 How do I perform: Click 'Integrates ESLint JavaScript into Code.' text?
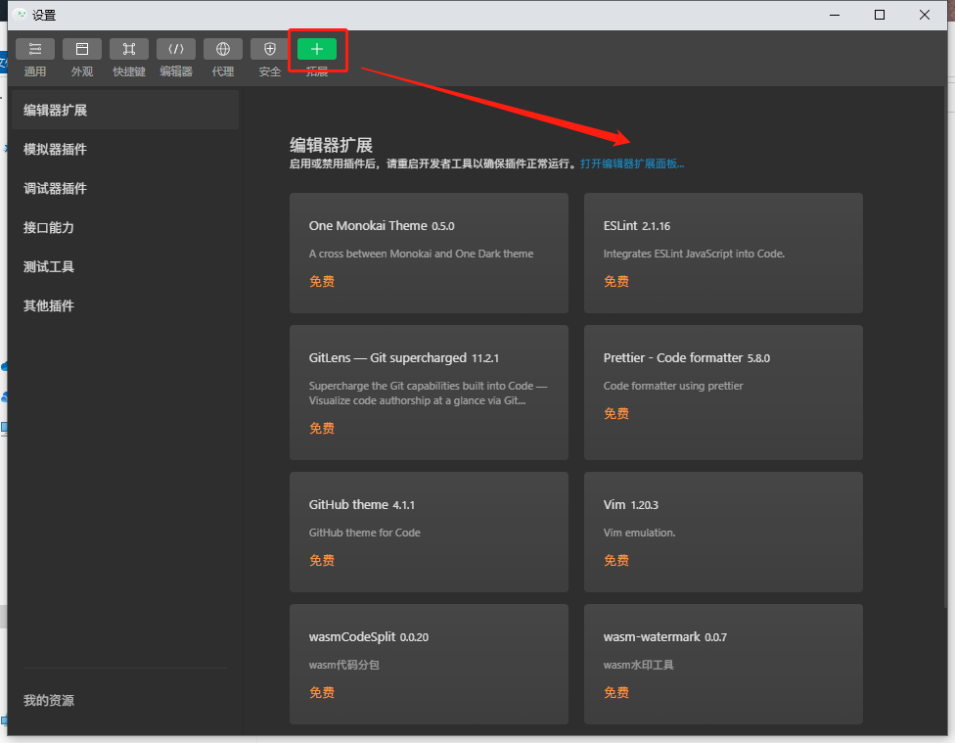tap(695, 254)
